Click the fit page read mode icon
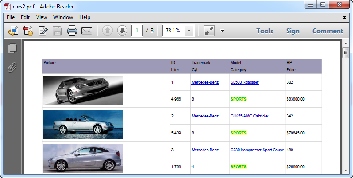 (x=209, y=31)
